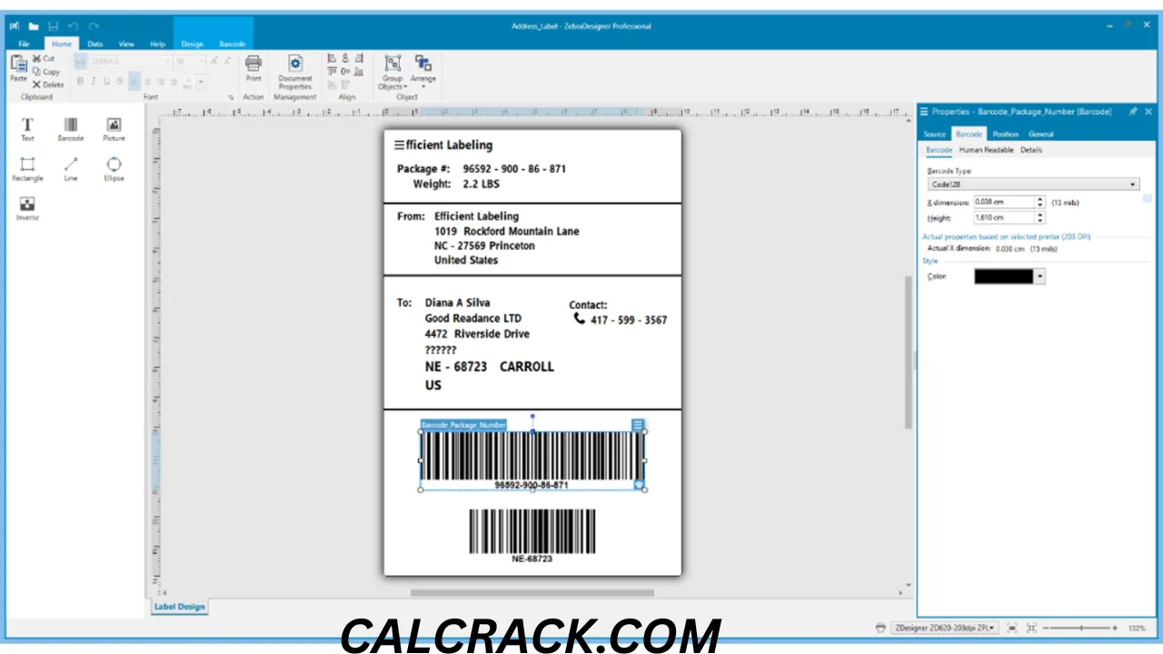Select the Label Design tab at bottom
The height and width of the screenshot is (654, 1163).
179,607
